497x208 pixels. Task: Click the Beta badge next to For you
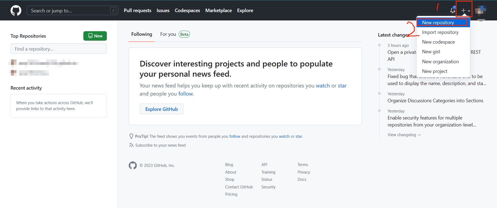[184, 34]
